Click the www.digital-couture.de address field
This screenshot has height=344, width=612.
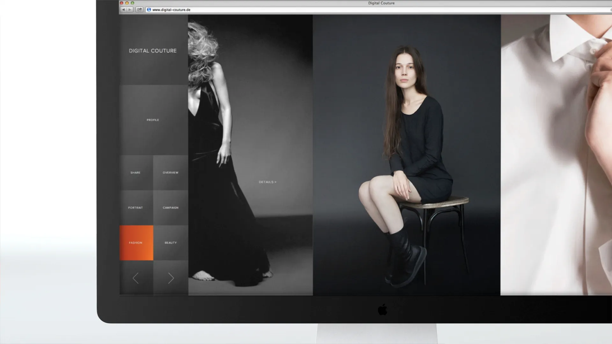[379, 10]
